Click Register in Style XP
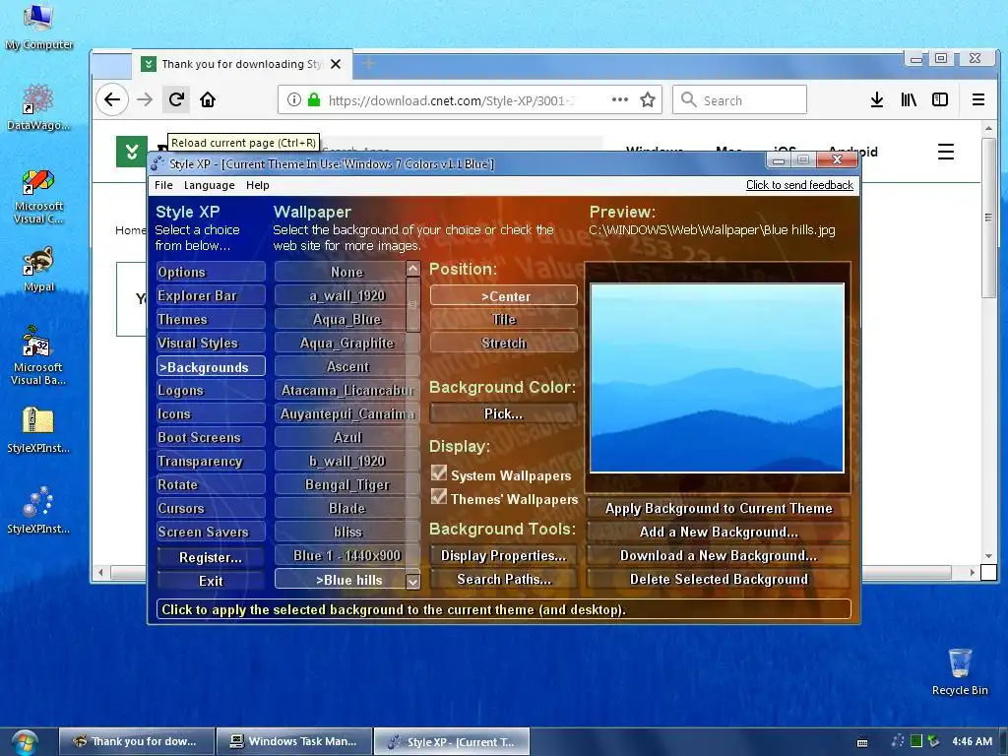The image size is (1008, 756). [211, 557]
